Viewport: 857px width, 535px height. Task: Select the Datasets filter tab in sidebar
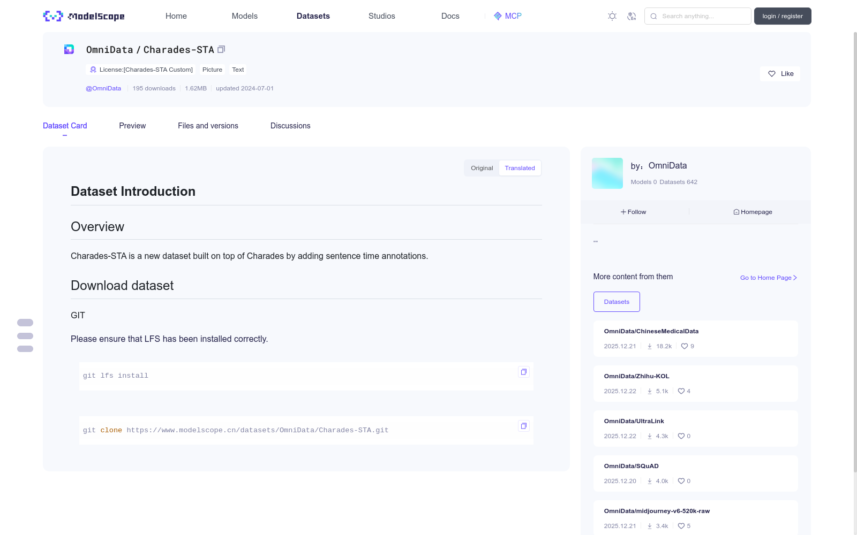(x=617, y=302)
